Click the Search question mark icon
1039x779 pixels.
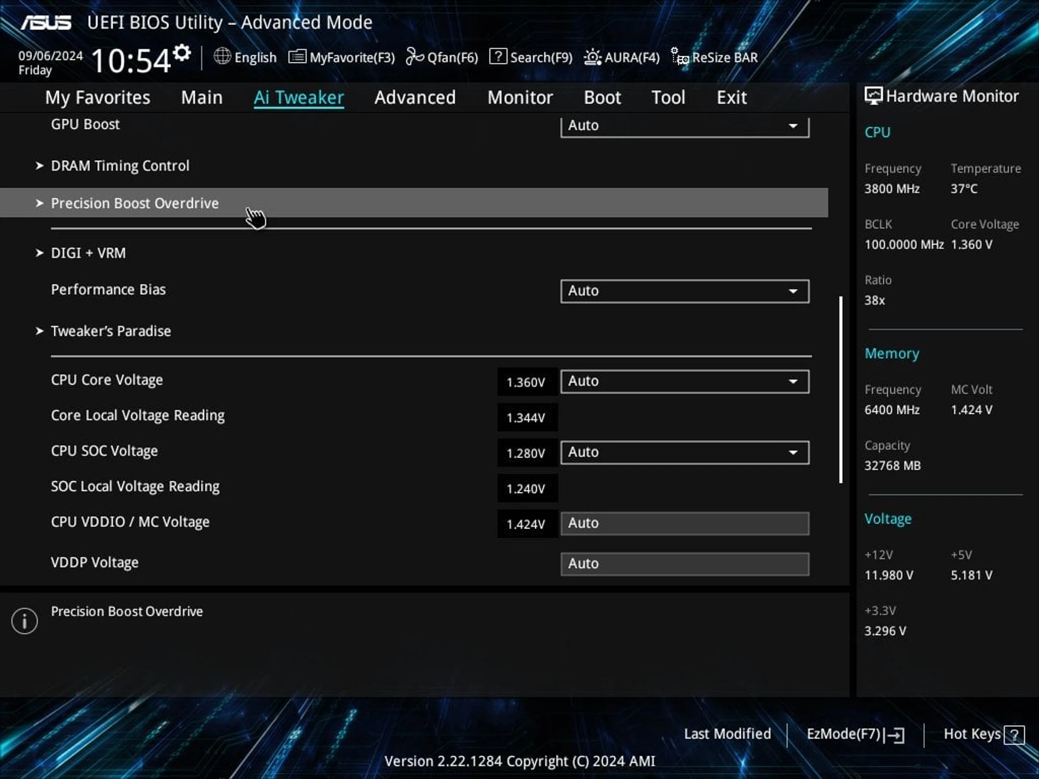tap(498, 56)
